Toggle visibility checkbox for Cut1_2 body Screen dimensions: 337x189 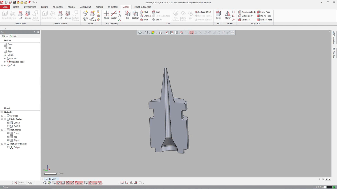pyautogui.click(x=8, y=126)
